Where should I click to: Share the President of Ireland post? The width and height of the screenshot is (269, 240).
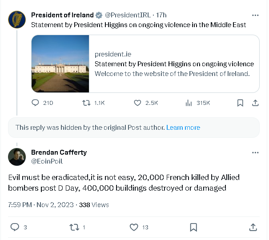255,103
